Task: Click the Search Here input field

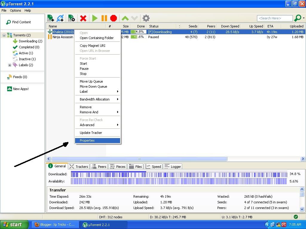Action: point(275,18)
